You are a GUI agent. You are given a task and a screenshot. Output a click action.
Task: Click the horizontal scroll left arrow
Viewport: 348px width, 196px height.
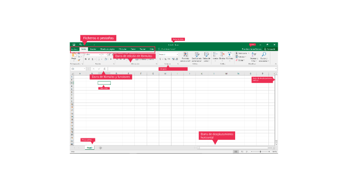tap(198, 148)
